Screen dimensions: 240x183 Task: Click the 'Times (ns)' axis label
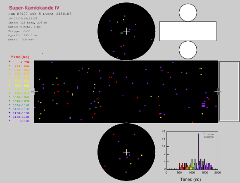tap(190, 179)
